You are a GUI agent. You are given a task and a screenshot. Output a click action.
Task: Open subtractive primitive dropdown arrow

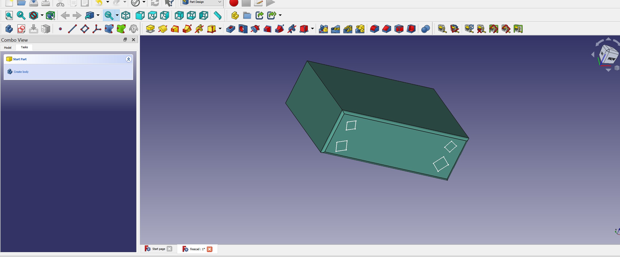[312, 29]
